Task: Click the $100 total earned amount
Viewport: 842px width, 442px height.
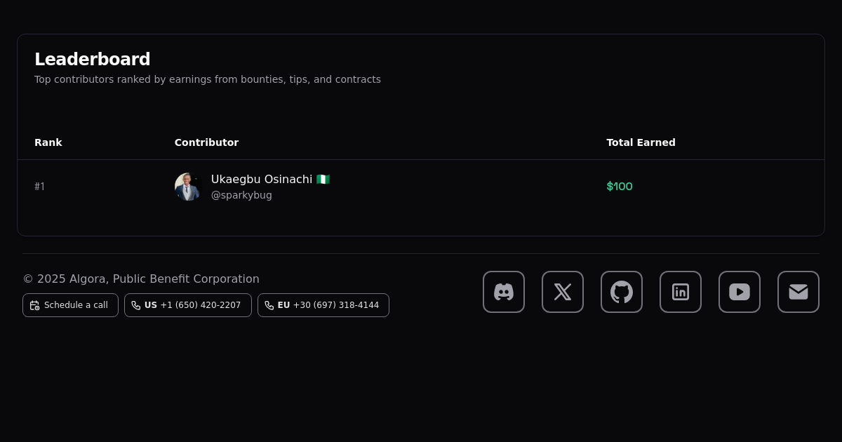Action: 620,187
